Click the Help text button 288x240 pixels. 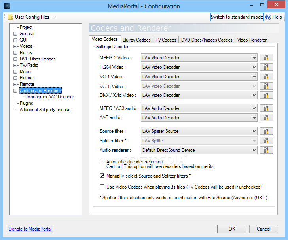(x=277, y=17)
